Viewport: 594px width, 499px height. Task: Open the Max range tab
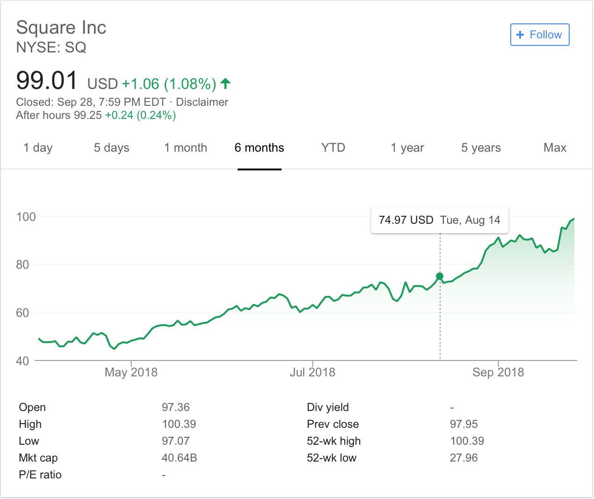coord(555,148)
